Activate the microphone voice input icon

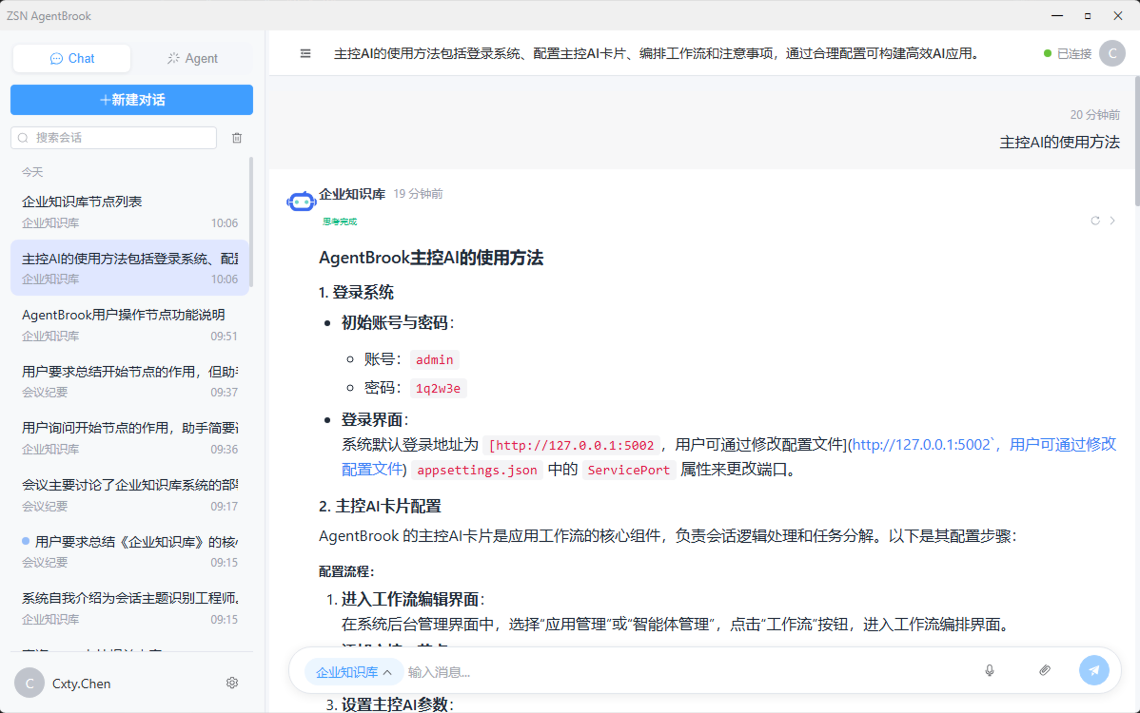(990, 671)
